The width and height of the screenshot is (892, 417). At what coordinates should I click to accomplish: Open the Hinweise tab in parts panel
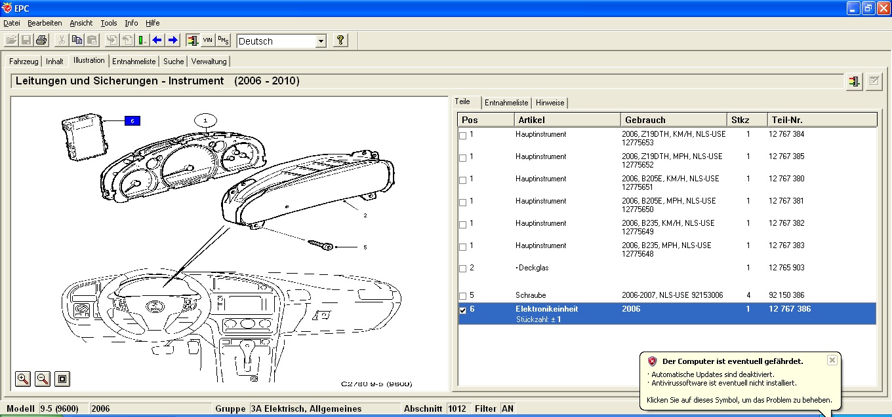pos(550,103)
